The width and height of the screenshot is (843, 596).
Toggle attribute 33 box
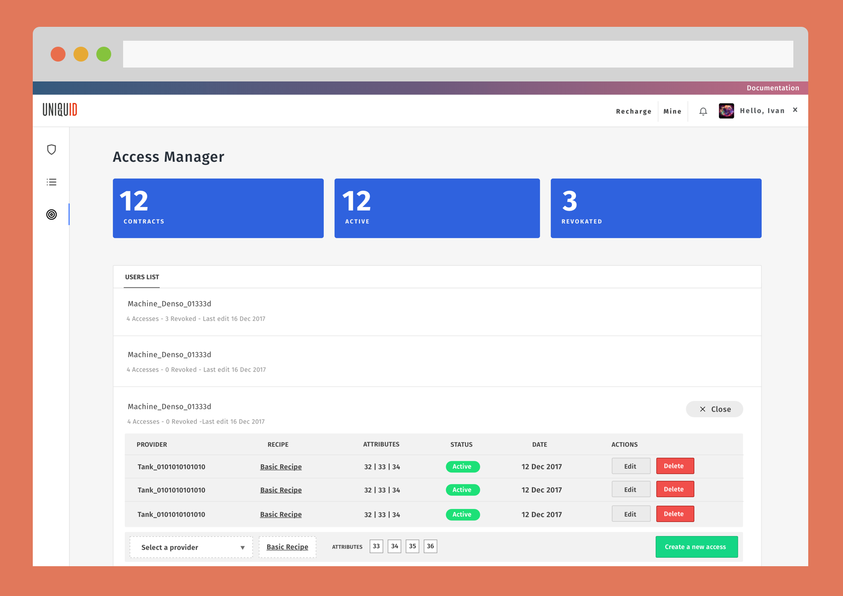[376, 546]
